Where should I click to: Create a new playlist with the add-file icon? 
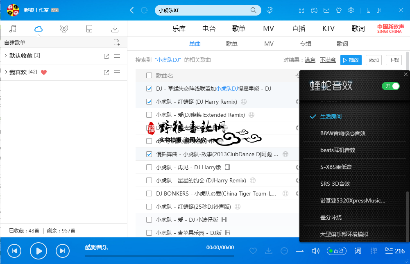pos(117,42)
